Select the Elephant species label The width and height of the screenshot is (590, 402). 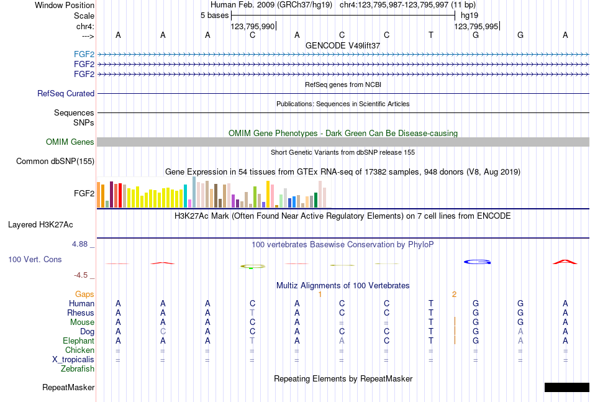point(78,340)
